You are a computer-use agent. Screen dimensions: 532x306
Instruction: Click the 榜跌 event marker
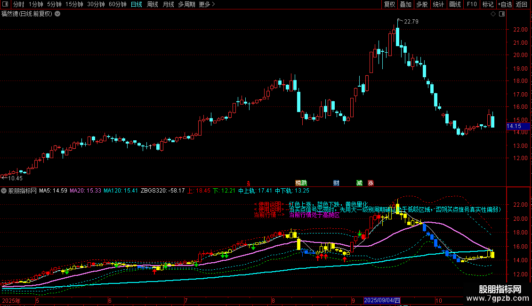tap(301, 183)
